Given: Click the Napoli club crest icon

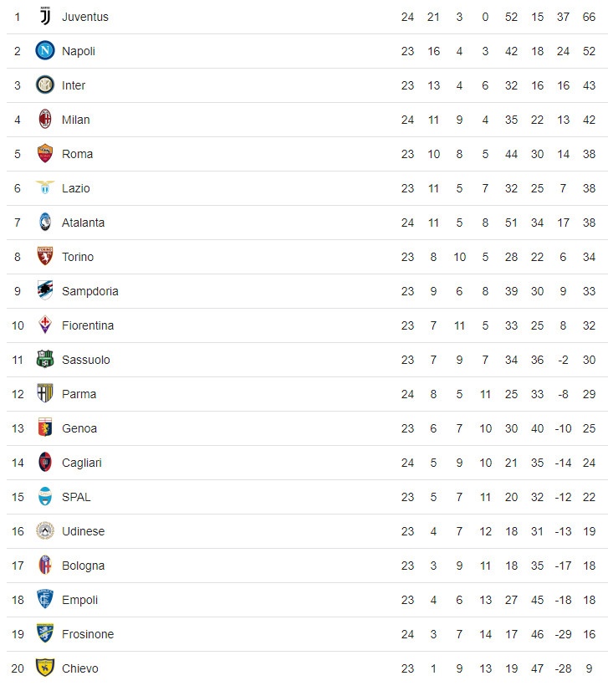Looking at the screenshot, I should click(x=45, y=51).
